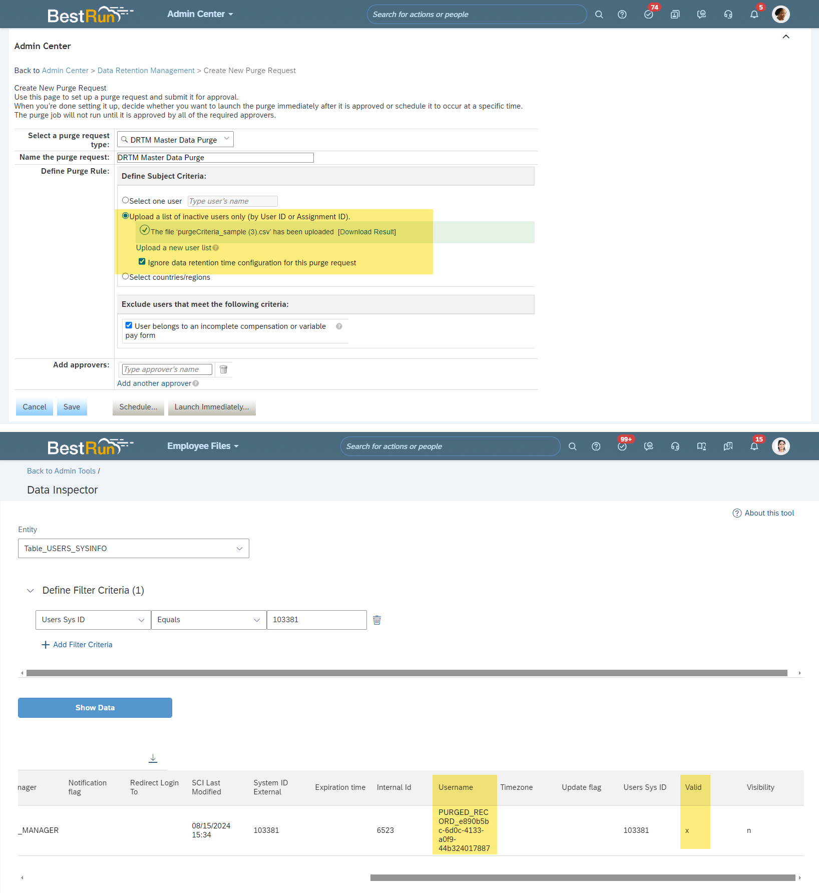Click Launch Immediately... button
Screen dimensions: 819x893
pos(212,407)
